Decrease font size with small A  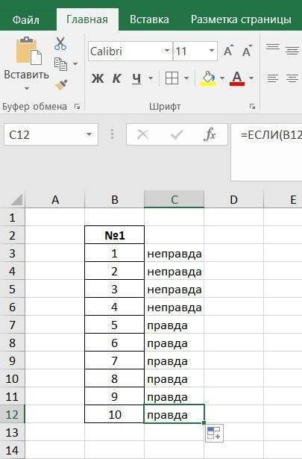[247, 51]
